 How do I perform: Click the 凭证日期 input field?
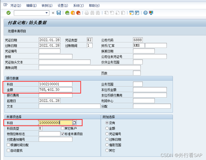pos(49,40)
